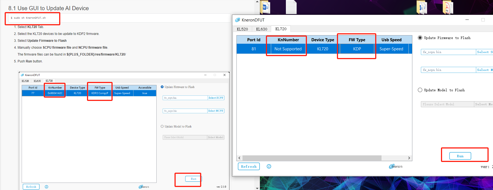Open the desktop folder containing the PDF
Screen dimensions: 493x190
447,7
